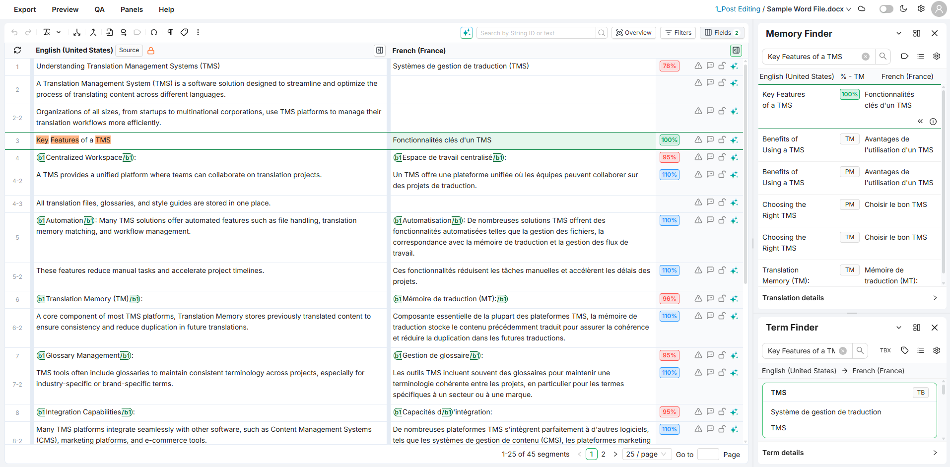Insert special character with omega icon
The image size is (950, 467).
click(x=154, y=32)
